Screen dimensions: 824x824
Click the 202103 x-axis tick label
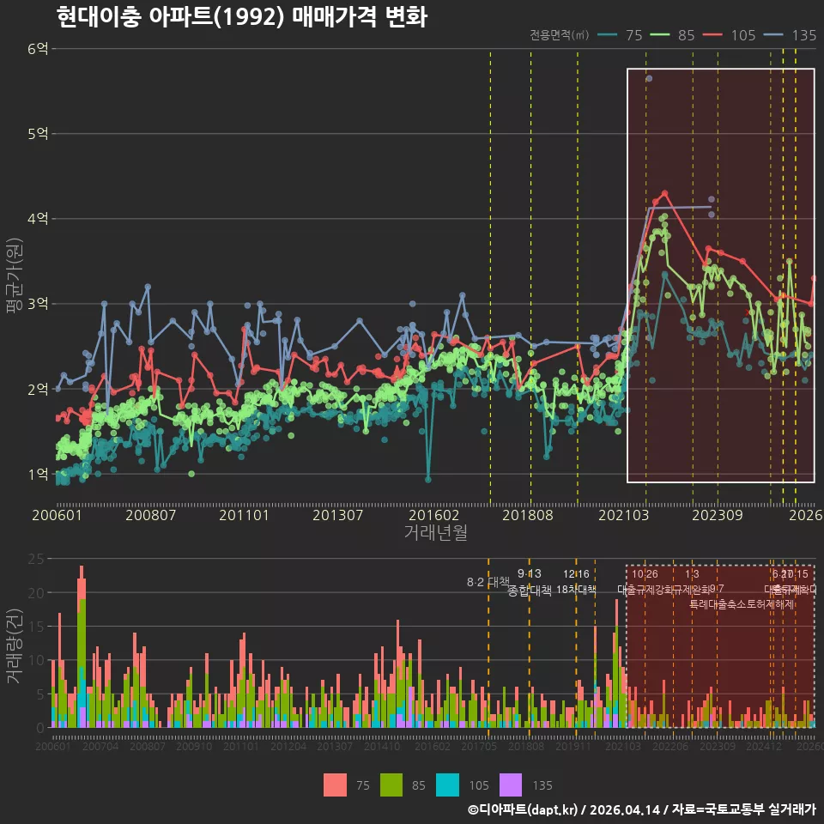coord(623,515)
